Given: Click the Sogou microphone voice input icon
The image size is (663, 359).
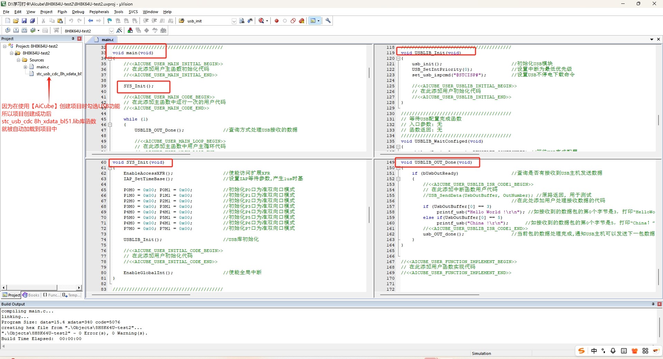Looking at the screenshot, I should point(613,351).
